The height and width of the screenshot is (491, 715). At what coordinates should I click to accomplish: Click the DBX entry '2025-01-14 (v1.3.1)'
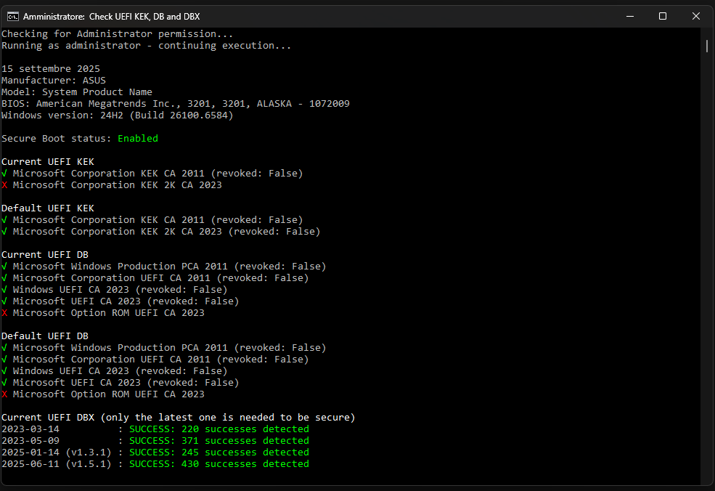pos(57,453)
